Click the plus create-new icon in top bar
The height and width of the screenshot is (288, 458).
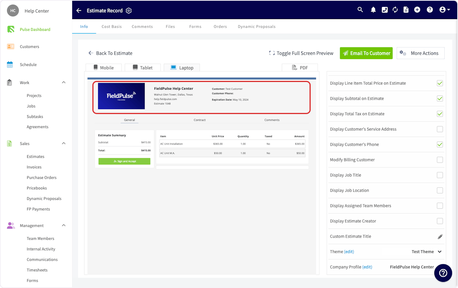[417, 10]
